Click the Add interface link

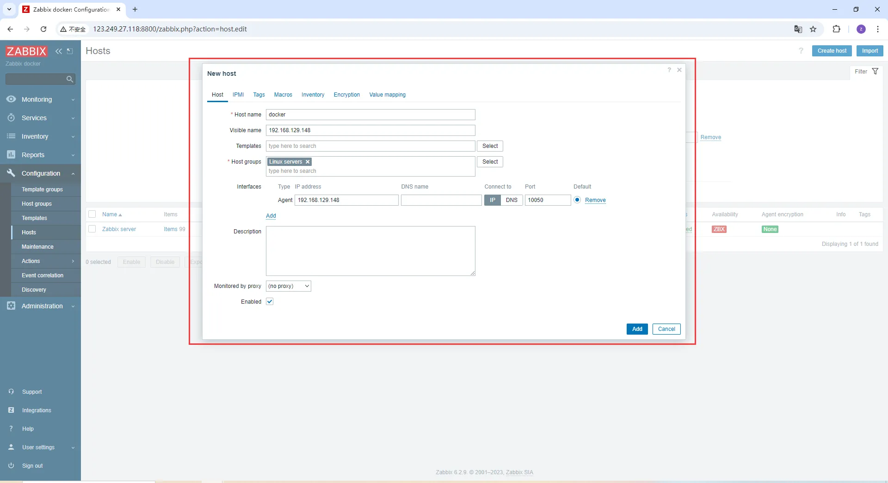pyautogui.click(x=271, y=216)
